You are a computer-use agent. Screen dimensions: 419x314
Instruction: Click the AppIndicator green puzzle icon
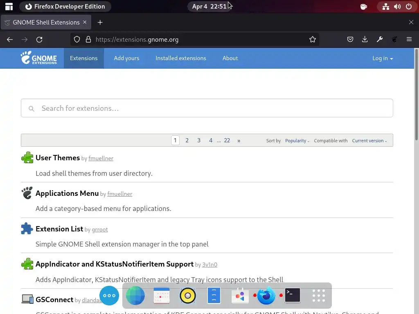tap(27, 264)
